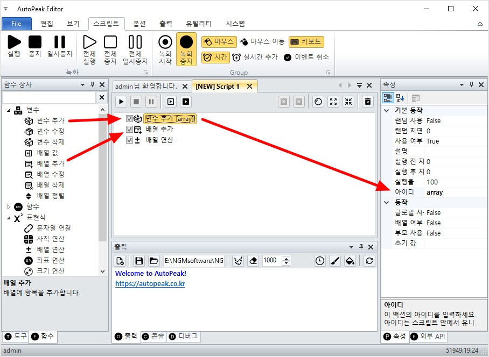The image size is (489, 357).
Task: Click the 일시중지 pause button in ribbon
Action: (60, 46)
